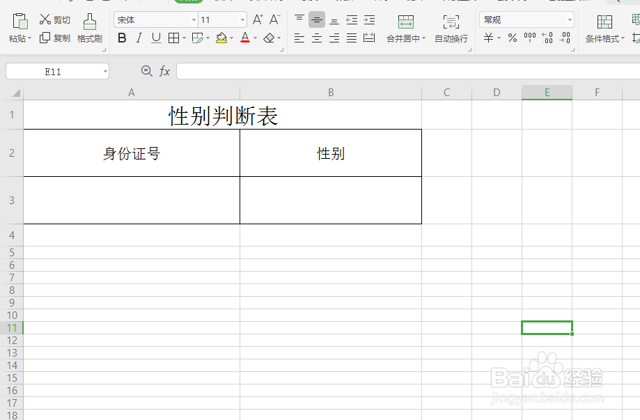This screenshot has width=640, height=420.
Task: Expand the fill color dropdown arrow
Action: (231, 38)
